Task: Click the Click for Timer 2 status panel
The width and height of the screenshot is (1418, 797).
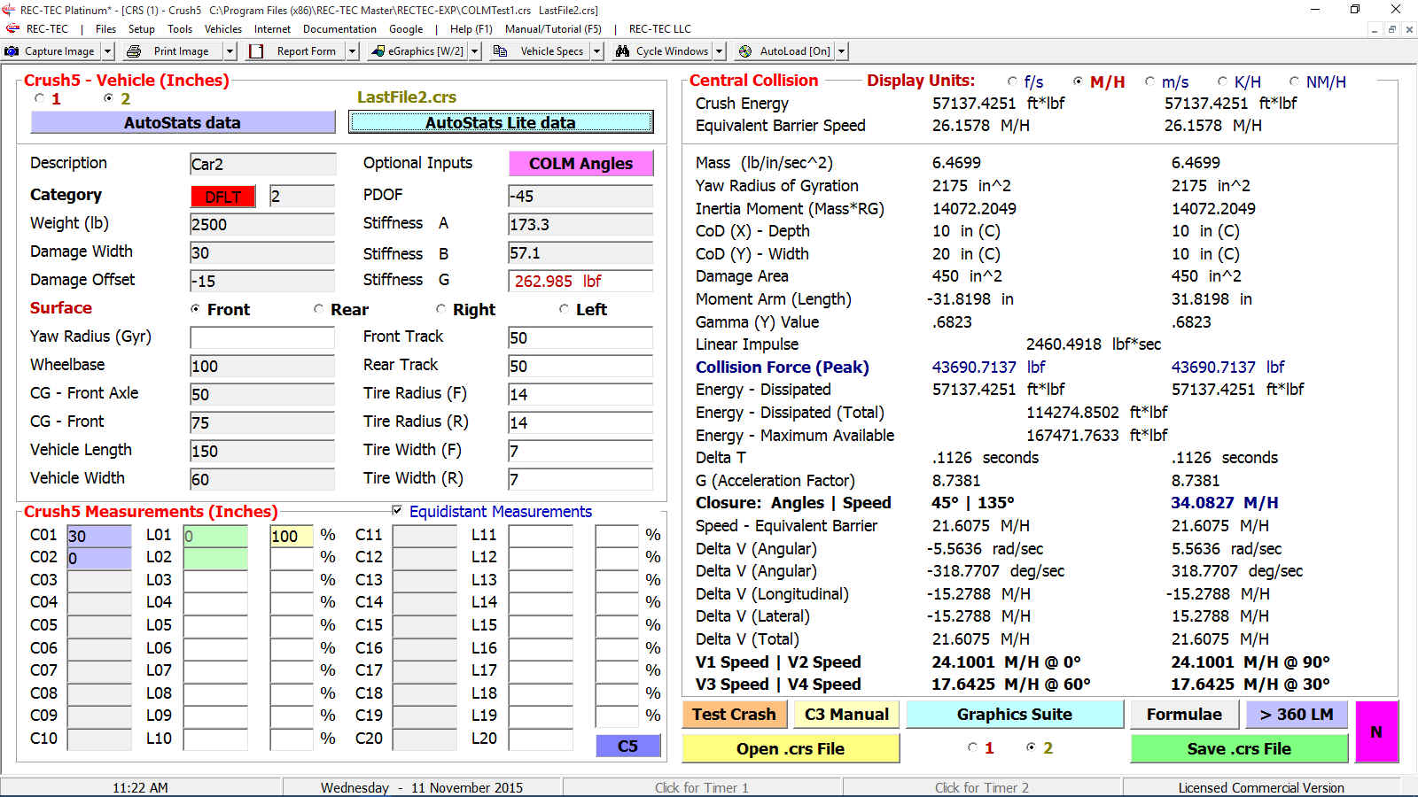Action: tap(982, 787)
